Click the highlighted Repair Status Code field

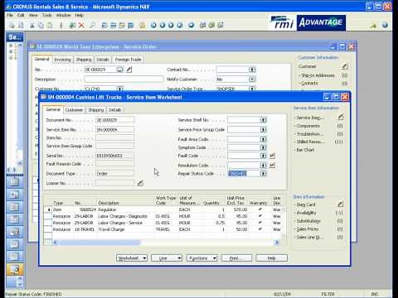click(x=244, y=174)
